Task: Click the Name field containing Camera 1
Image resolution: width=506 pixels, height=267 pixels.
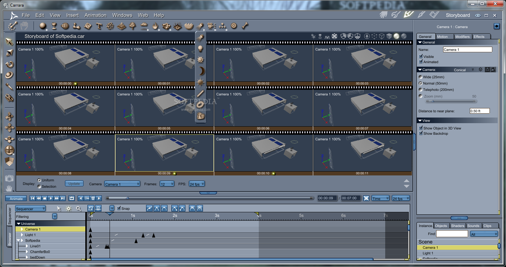Action: pos(467,49)
